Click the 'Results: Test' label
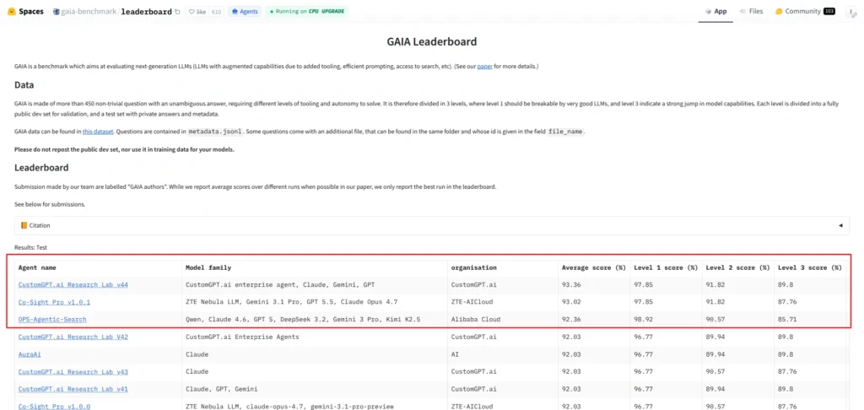Screen dimensions: 864x410 pos(30,248)
